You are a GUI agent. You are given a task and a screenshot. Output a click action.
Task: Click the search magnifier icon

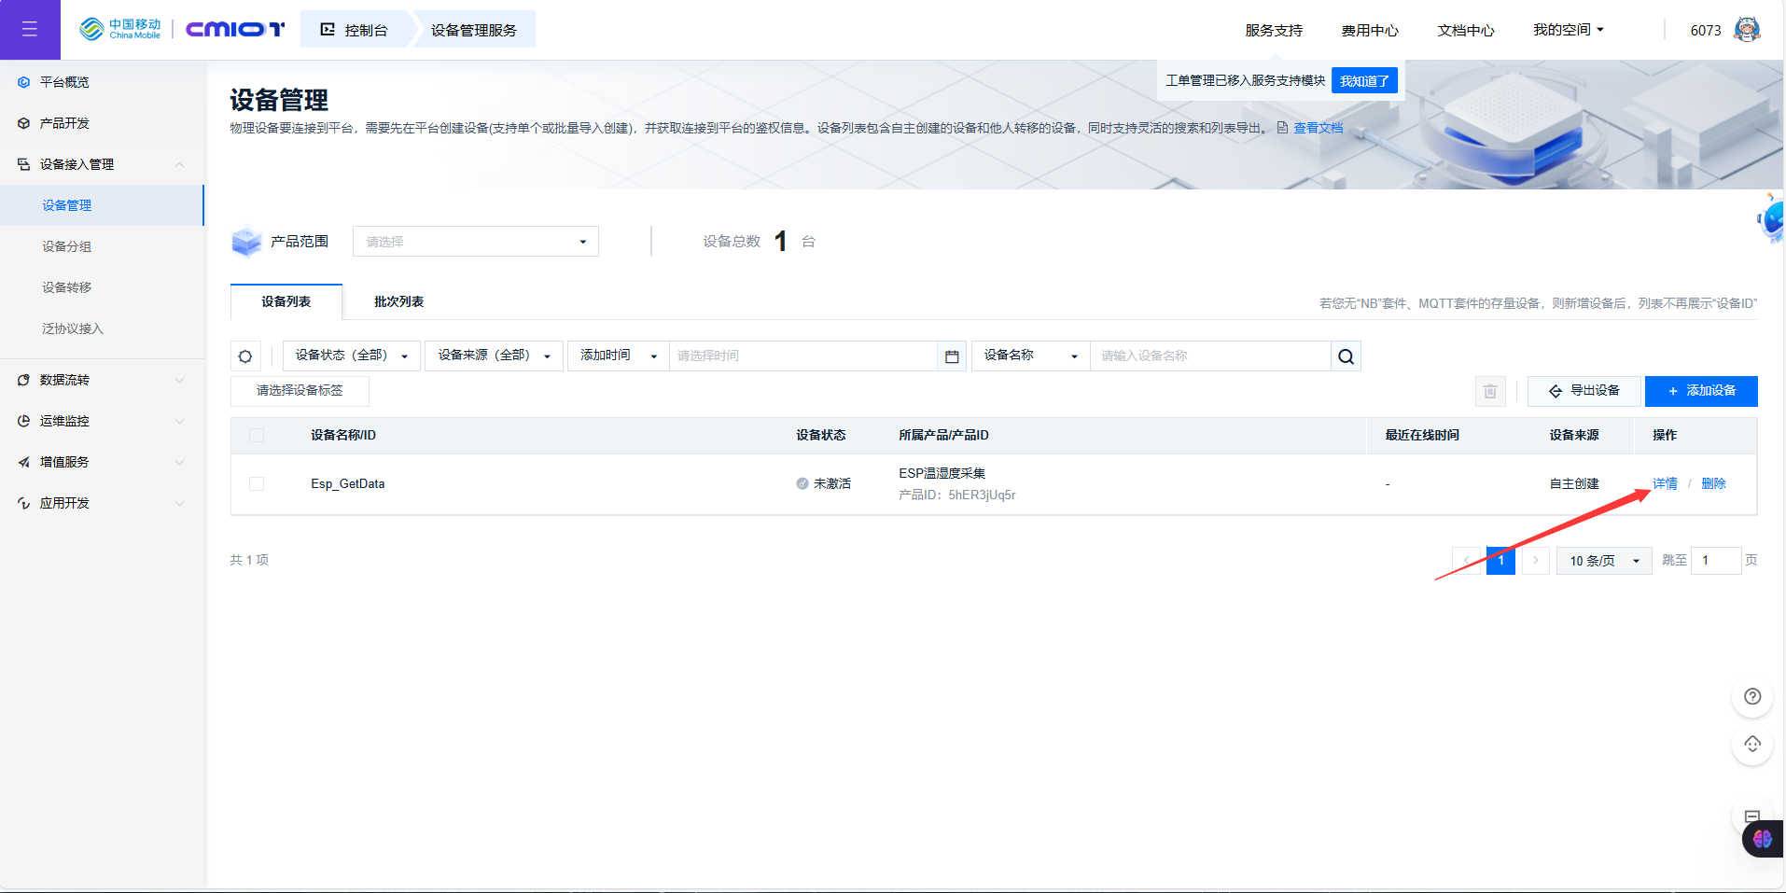pos(1345,356)
